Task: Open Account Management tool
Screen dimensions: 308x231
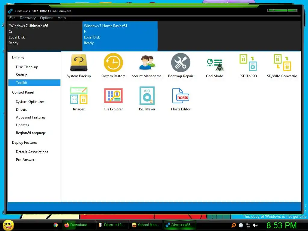Action: point(147,66)
